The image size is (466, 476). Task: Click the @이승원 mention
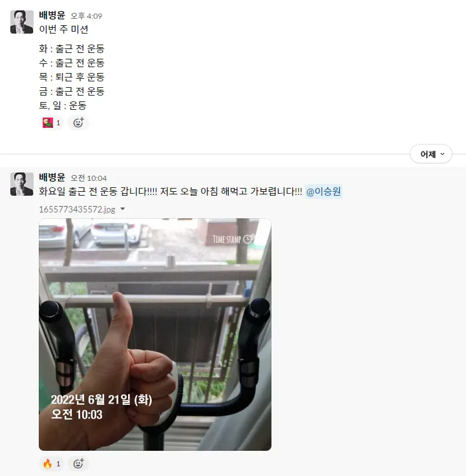(x=324, y=192)
